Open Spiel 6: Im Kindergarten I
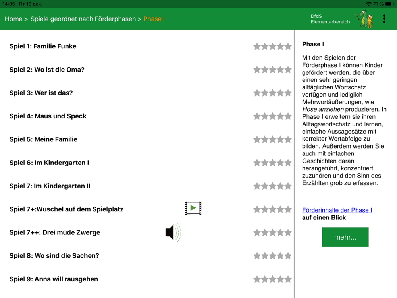This screenshot has width=397, height=298. pyautogui.click(x=49, y=163)
